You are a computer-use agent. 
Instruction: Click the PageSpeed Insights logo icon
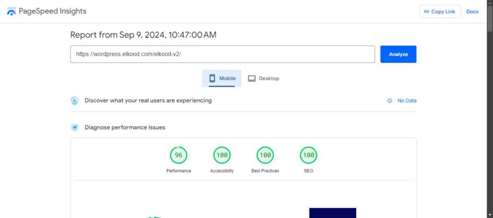click(x=12, y=12)
